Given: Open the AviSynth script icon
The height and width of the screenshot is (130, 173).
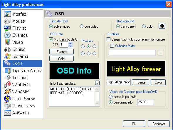Looking at the screenshot, I should click(7, 113).
